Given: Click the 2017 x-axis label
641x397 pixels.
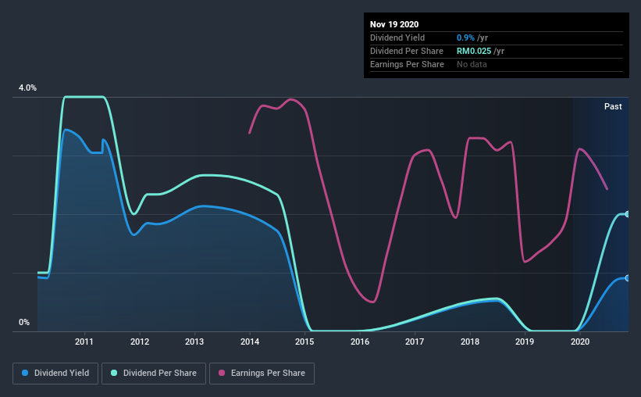Looking at the screenshot, I should tap(415, 342).
